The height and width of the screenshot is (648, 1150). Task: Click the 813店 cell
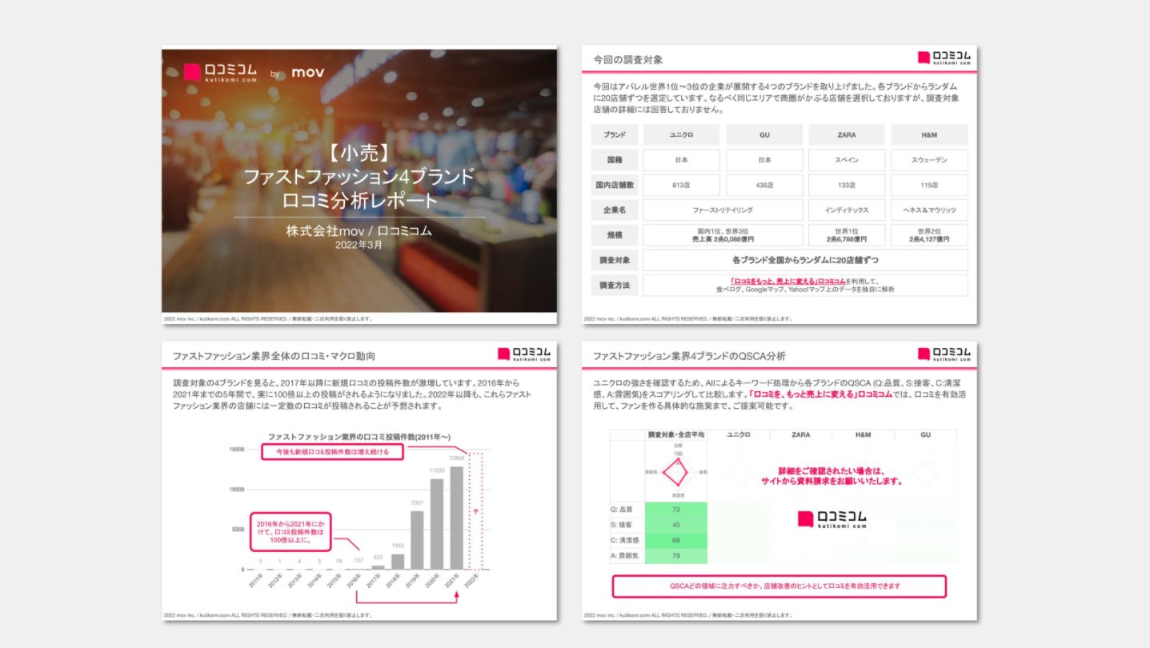[681, 185]
